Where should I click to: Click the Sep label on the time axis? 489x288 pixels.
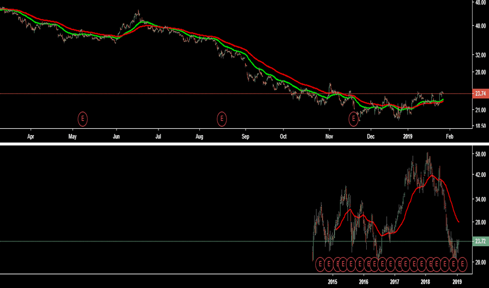click(x=246, y=136)
